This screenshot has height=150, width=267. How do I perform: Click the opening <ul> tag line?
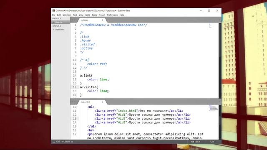[91, 107]
